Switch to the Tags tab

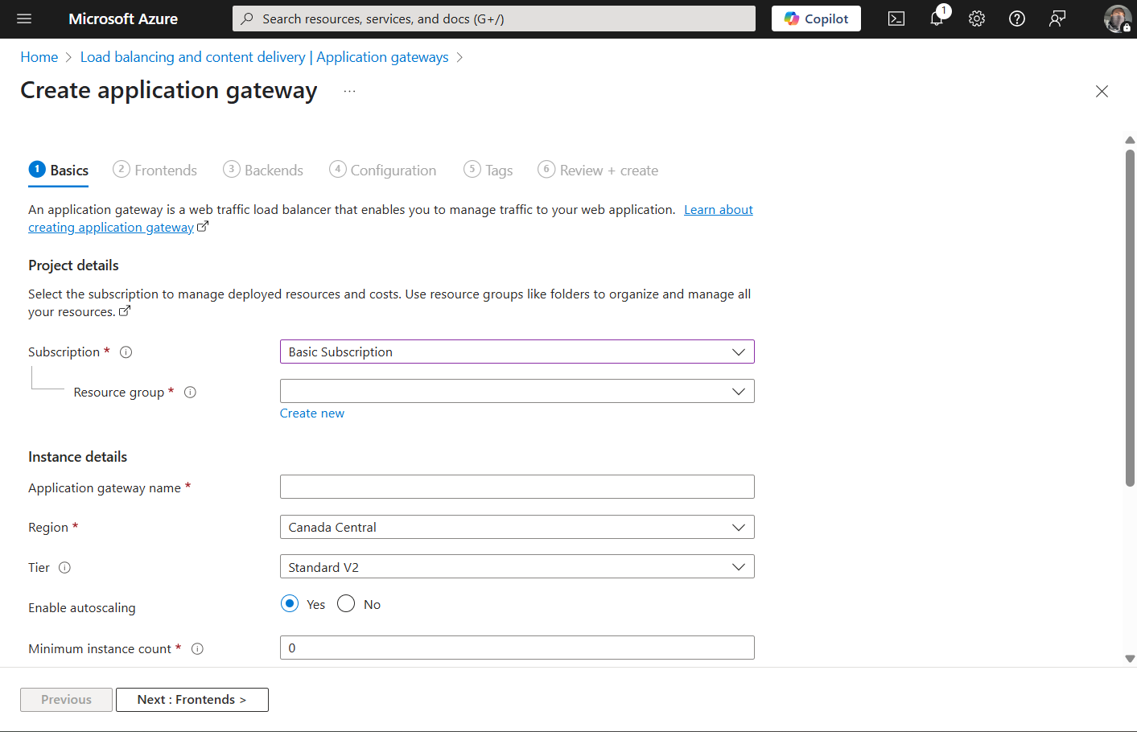pos(488,170)
